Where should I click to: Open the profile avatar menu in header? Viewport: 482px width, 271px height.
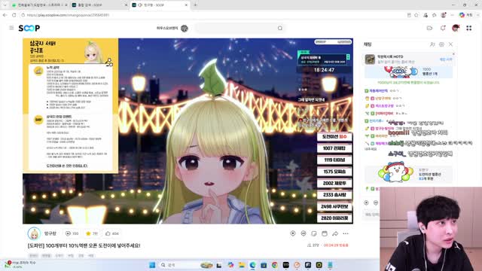[456, 29]
